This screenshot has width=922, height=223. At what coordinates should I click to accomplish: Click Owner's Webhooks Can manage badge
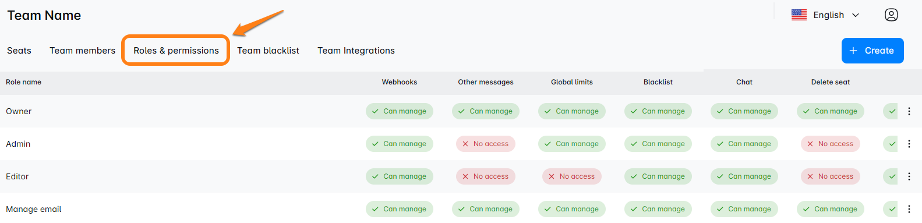pos(400,111)
